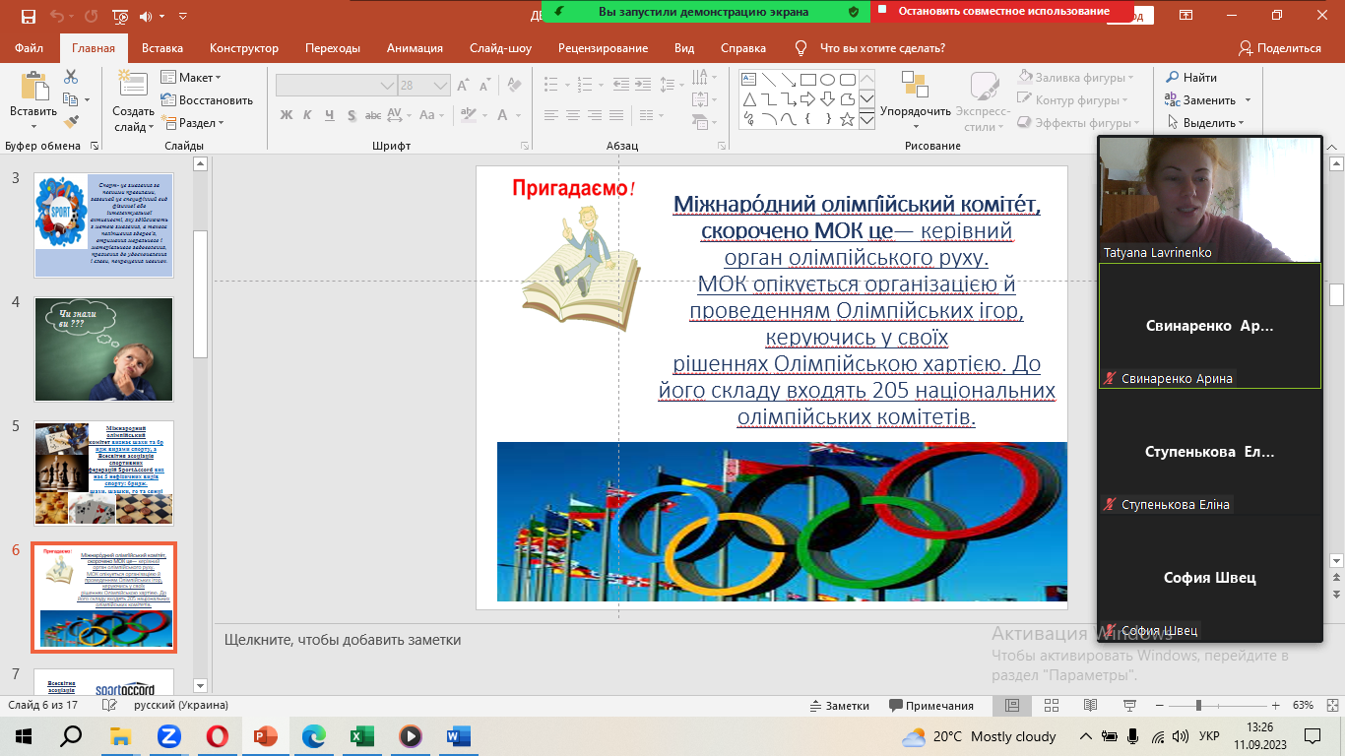Click the Восстановить reset button
1345x756 pixels.
point(207,100)
